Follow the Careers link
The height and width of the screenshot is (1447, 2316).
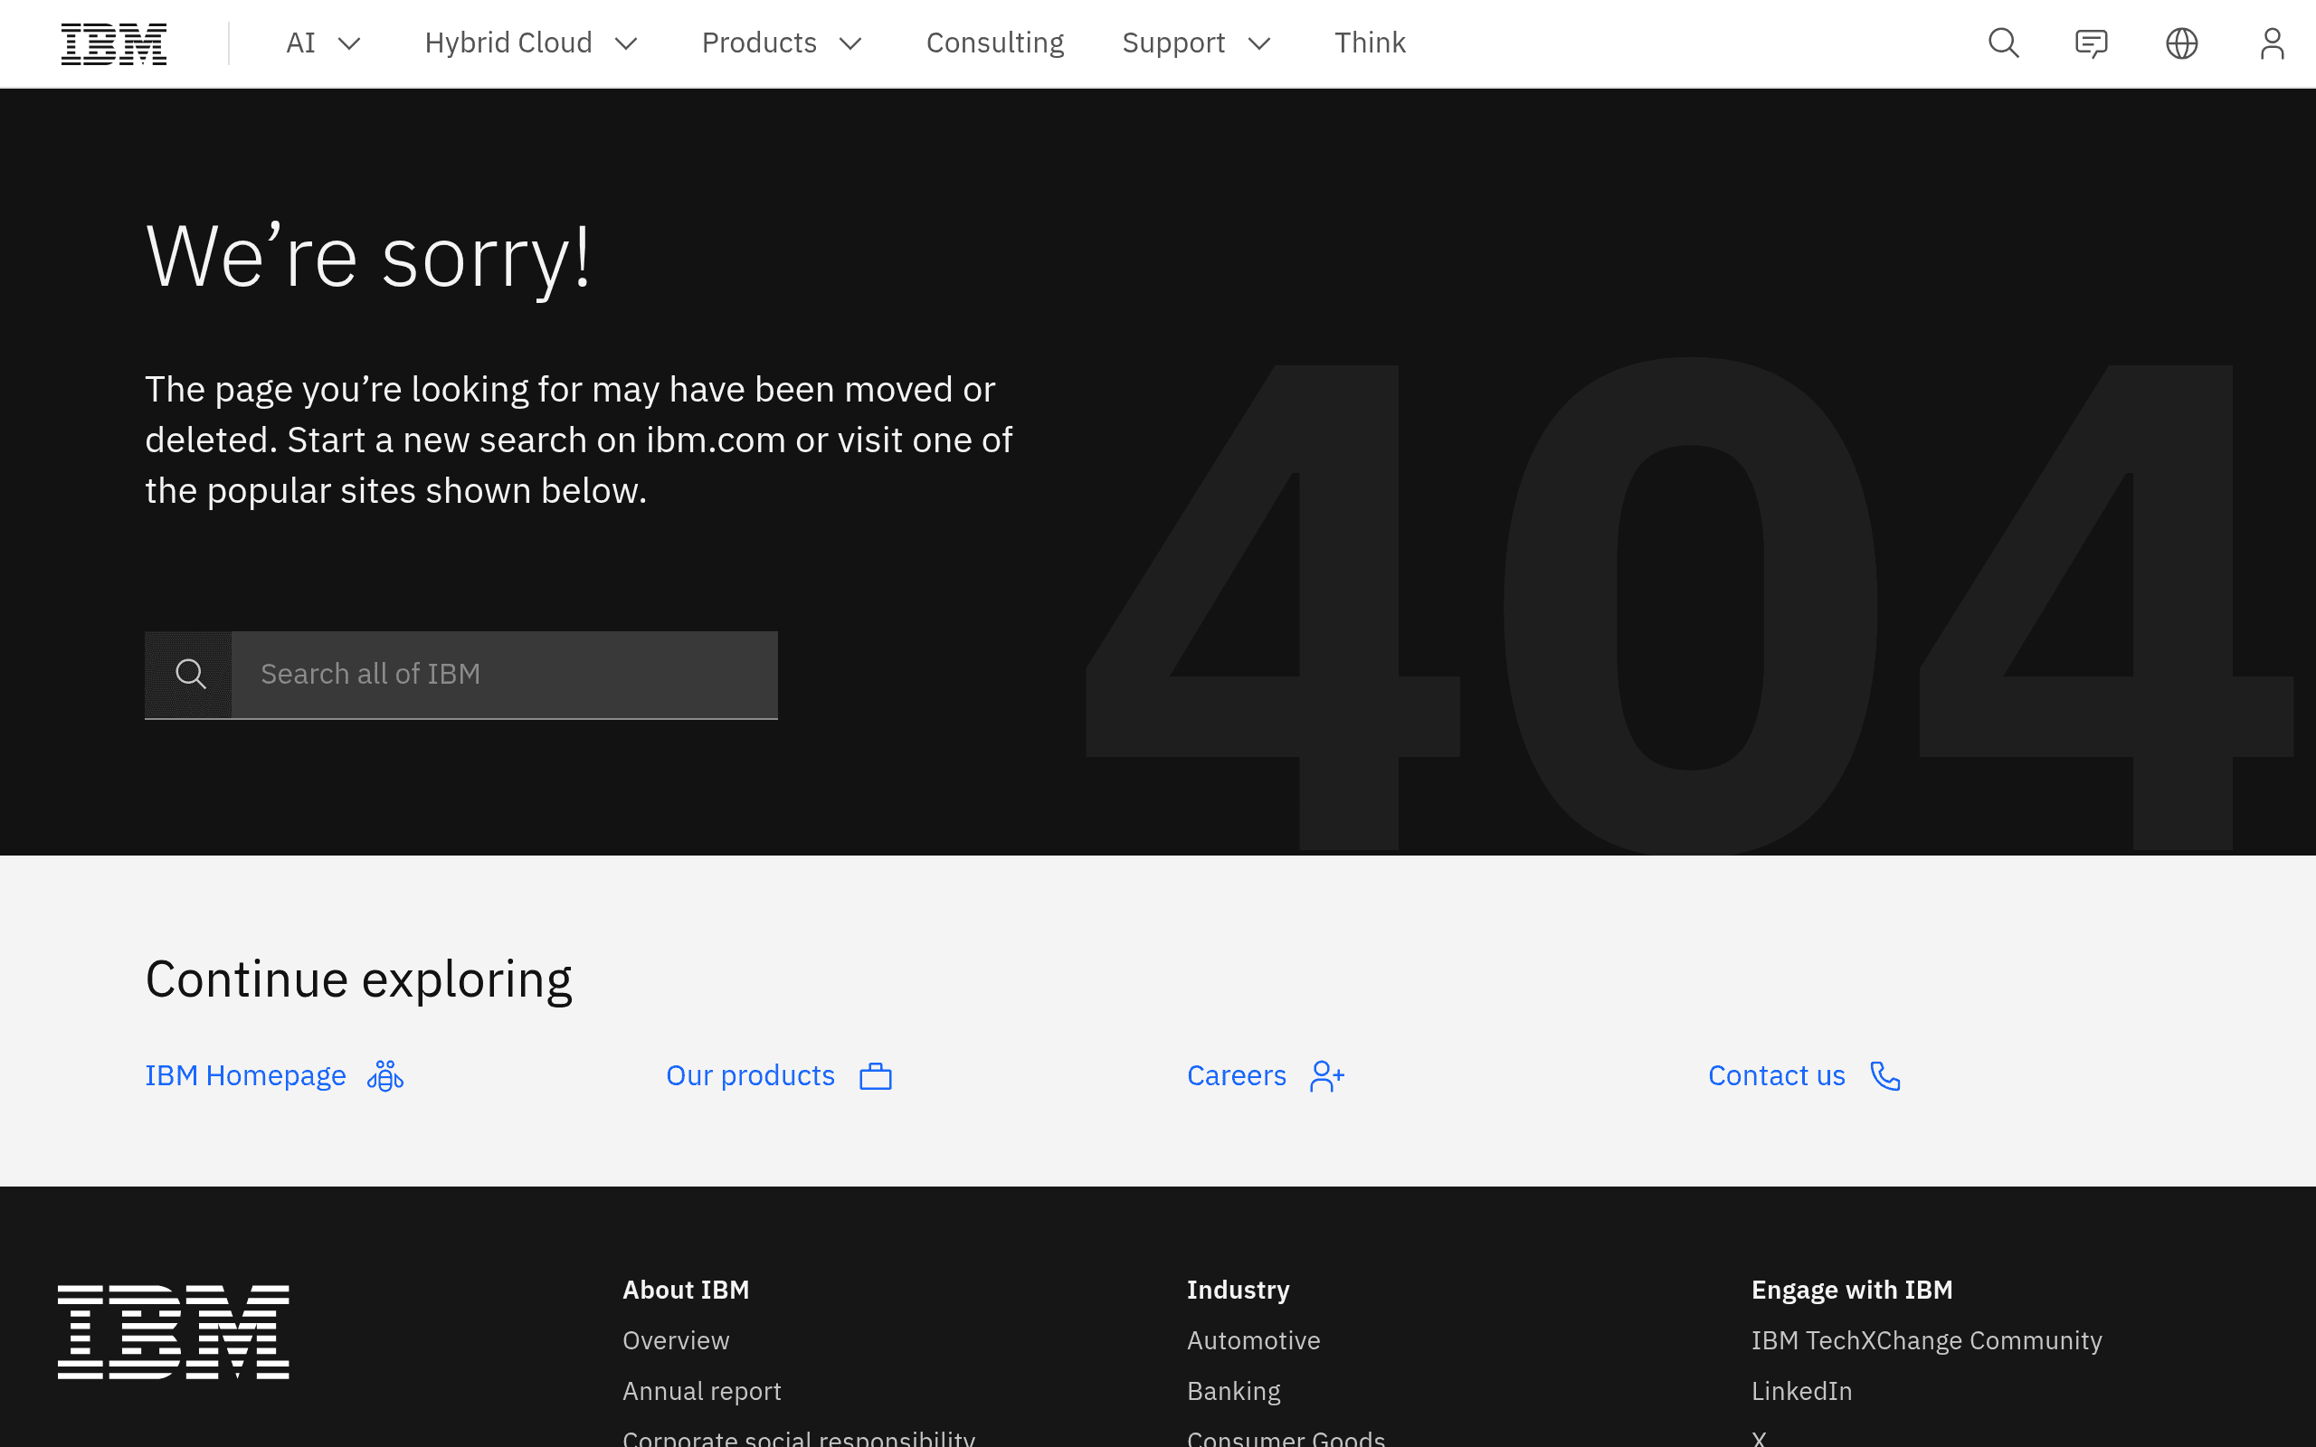(1237, 1075)
